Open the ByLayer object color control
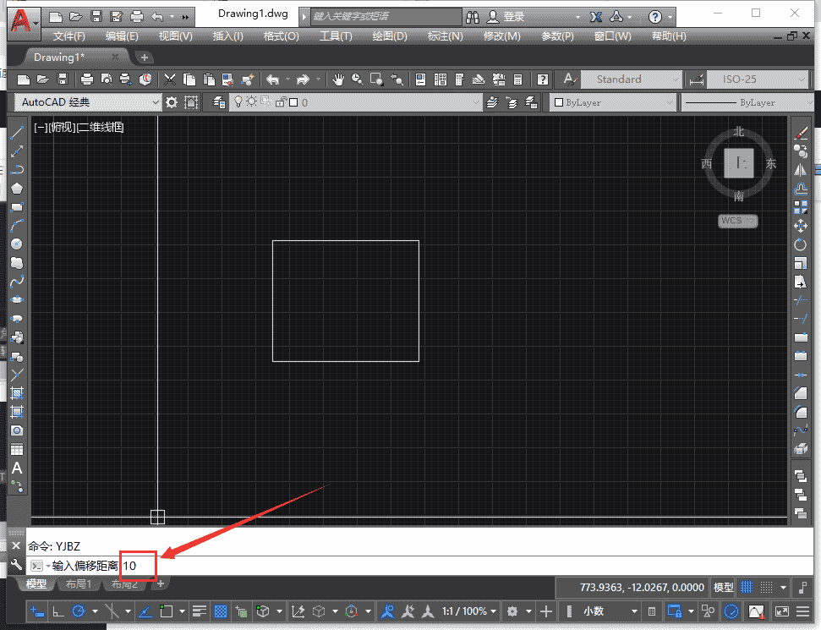The width and height of the screenshot is (821, 630). [x=613, y=102]
